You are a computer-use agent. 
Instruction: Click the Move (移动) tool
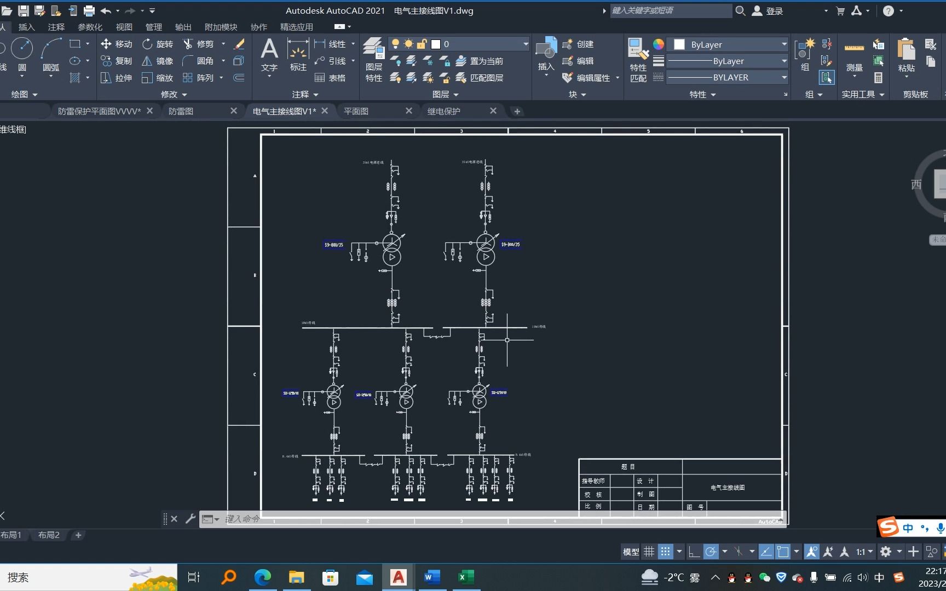pos(117,44)
